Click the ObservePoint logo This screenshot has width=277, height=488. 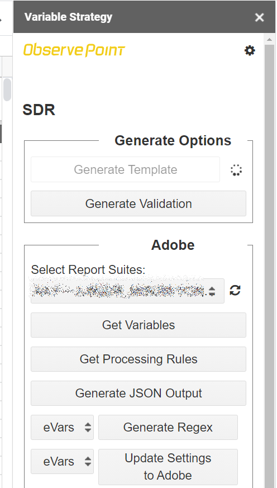(74, 50)
